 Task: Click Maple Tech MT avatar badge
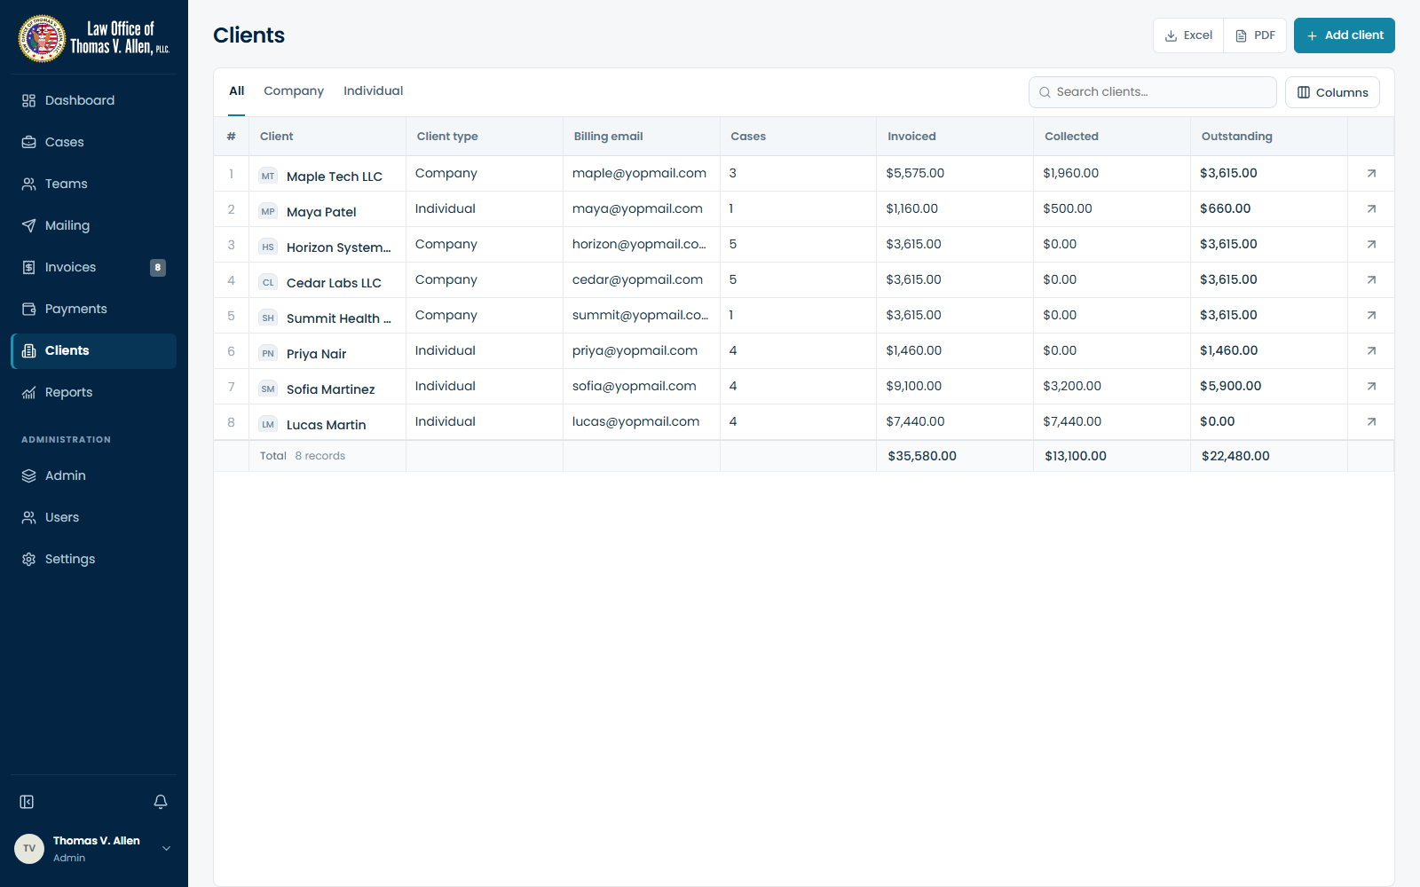tap(268, 176)
